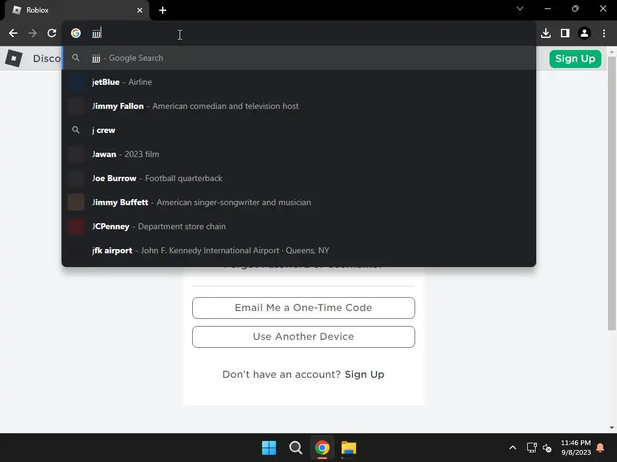The image size is (617, 462).
Task: Open Windows taskbar search
Action: pos(295,448)
